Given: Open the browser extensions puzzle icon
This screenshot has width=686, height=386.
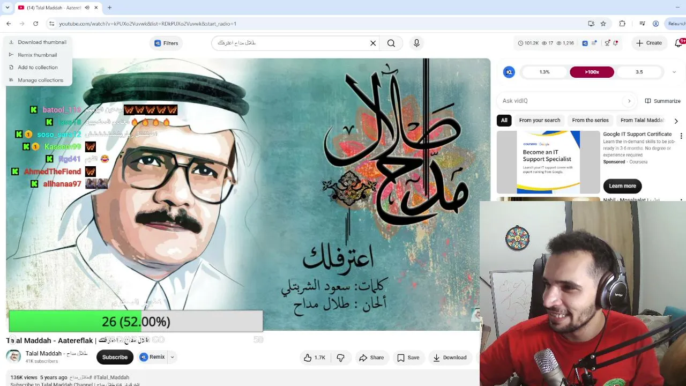Looking at the screenshot, I should point(622,24).
